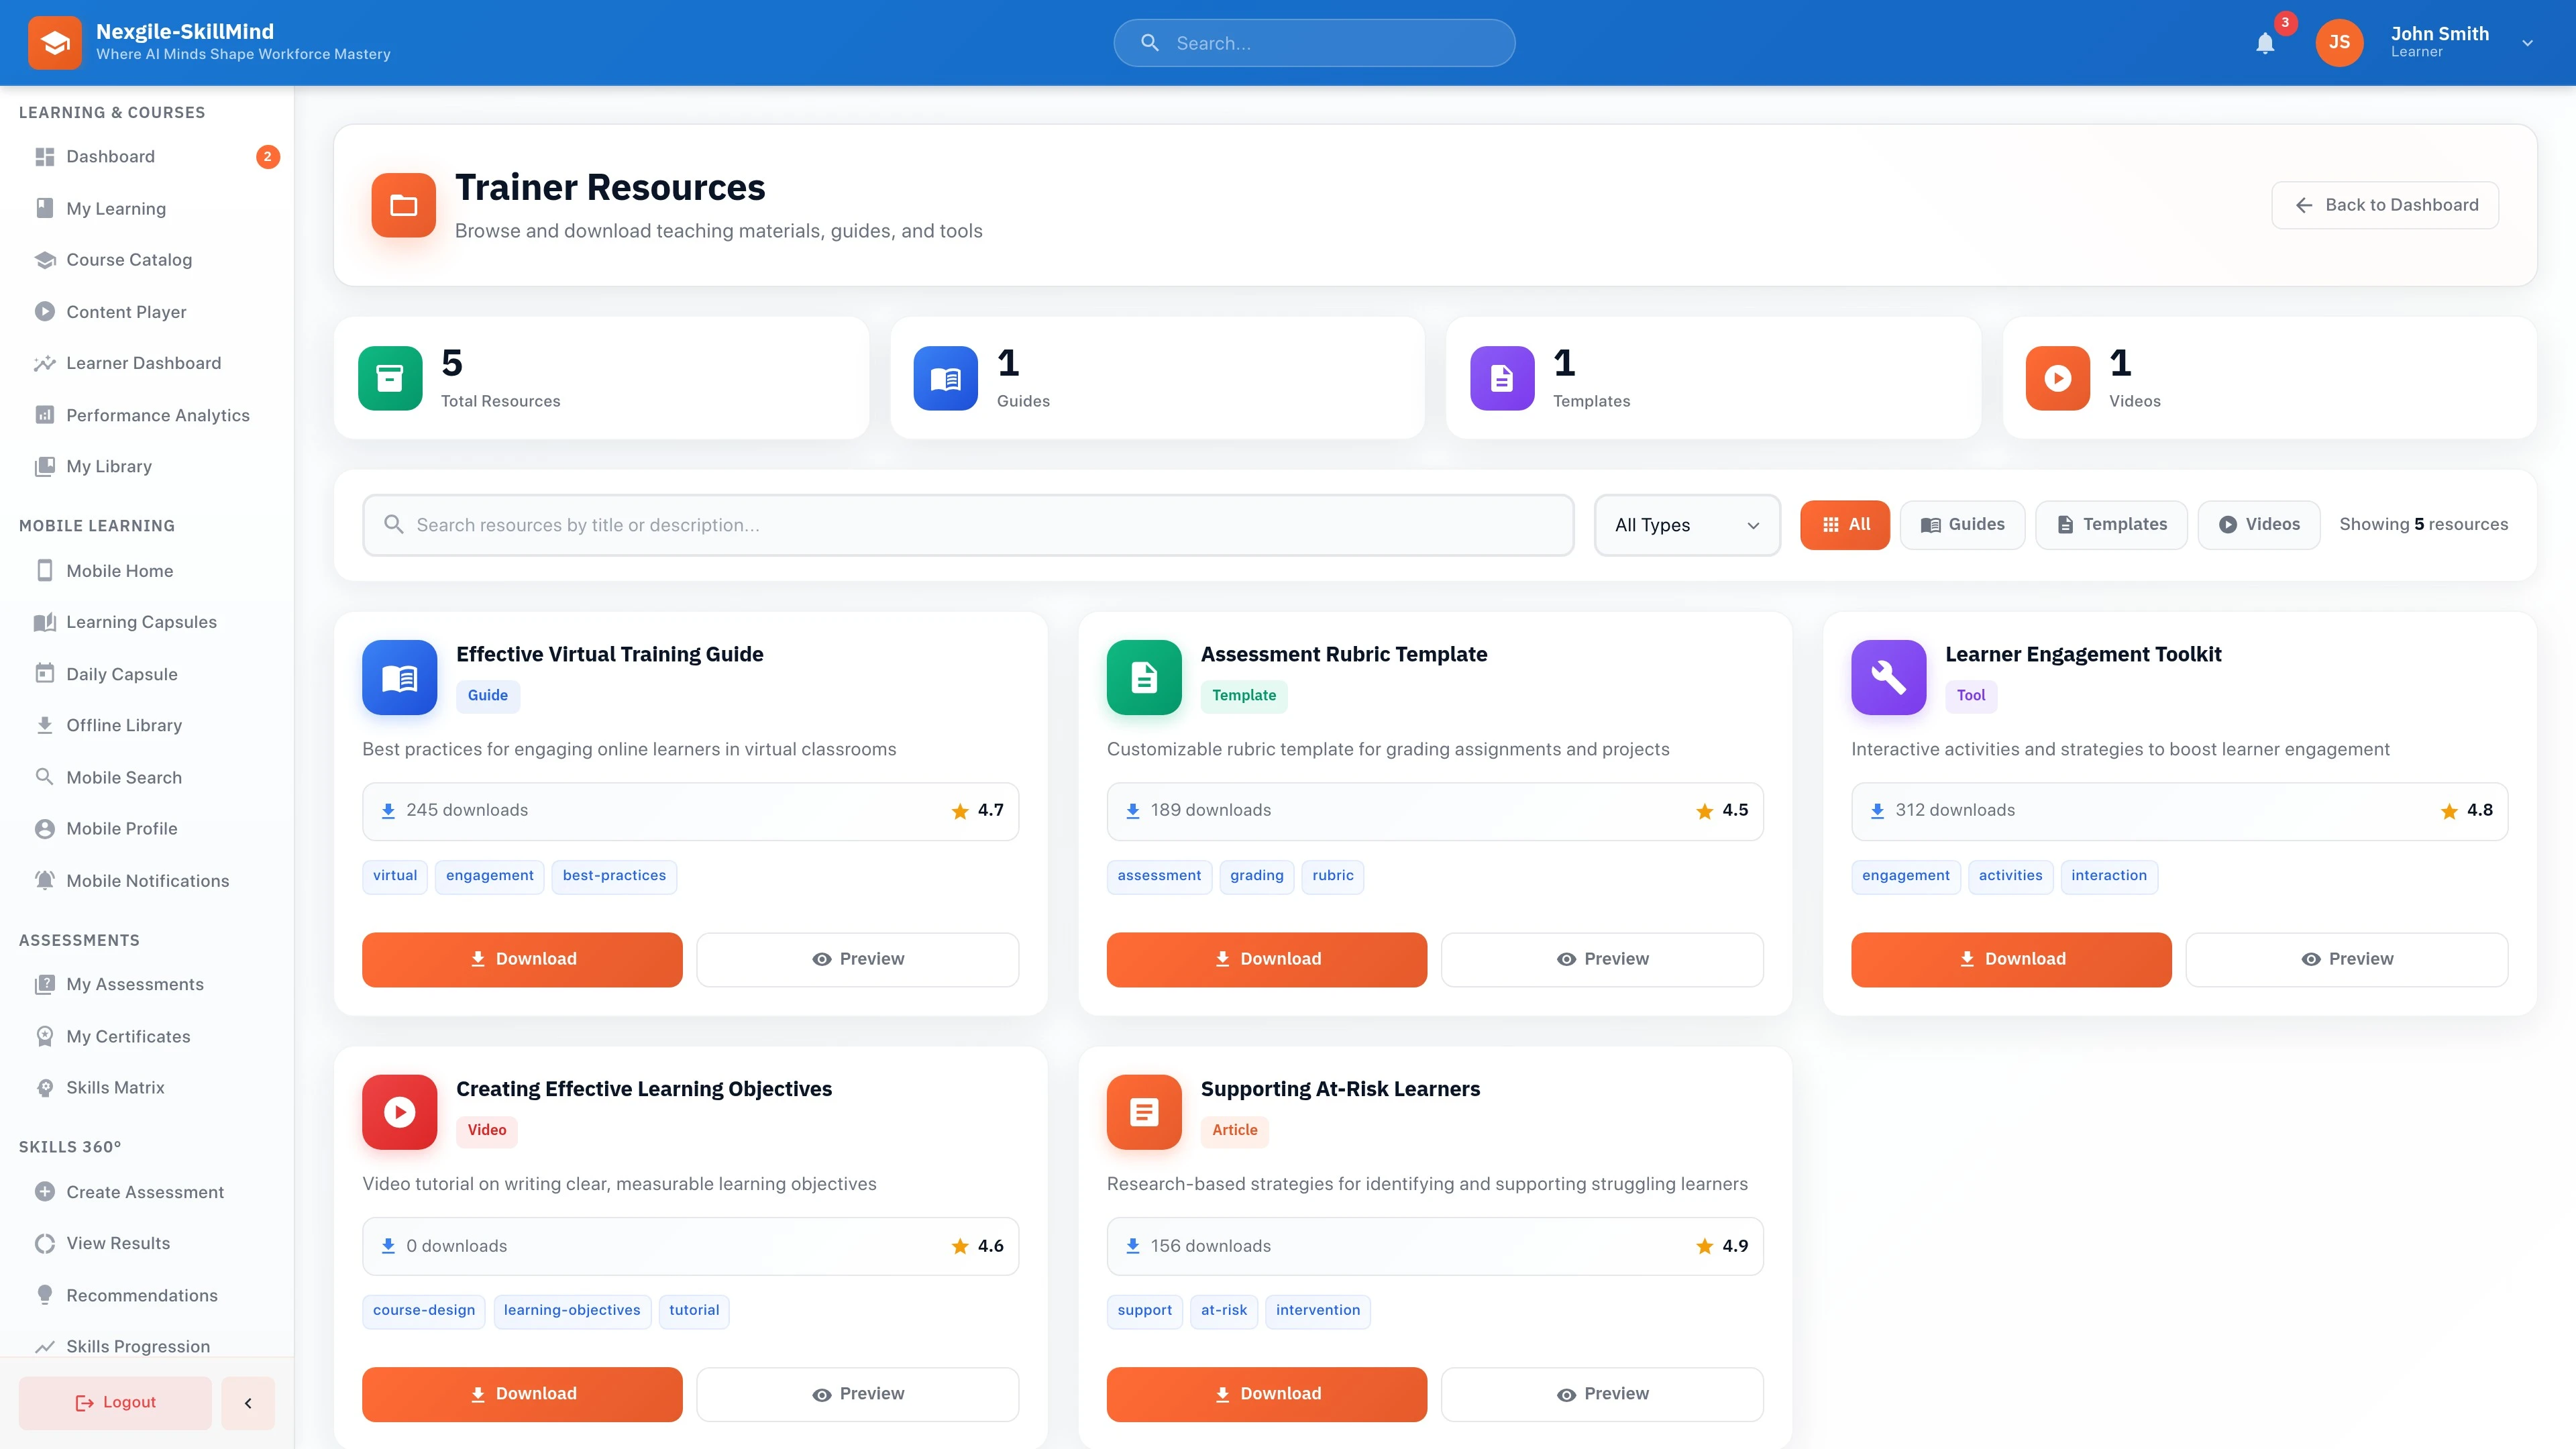Download the Assessment Rubric Template
2576x1449 pixels.
(1266, 958)
